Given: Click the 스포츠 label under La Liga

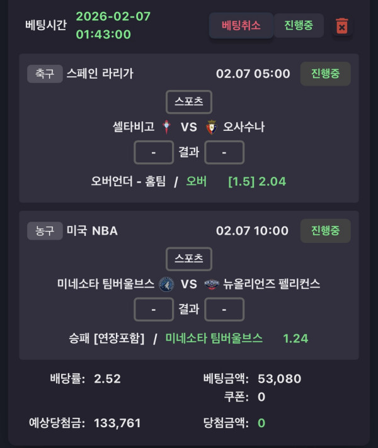Looking at the screenshot, I should point(189,102).
